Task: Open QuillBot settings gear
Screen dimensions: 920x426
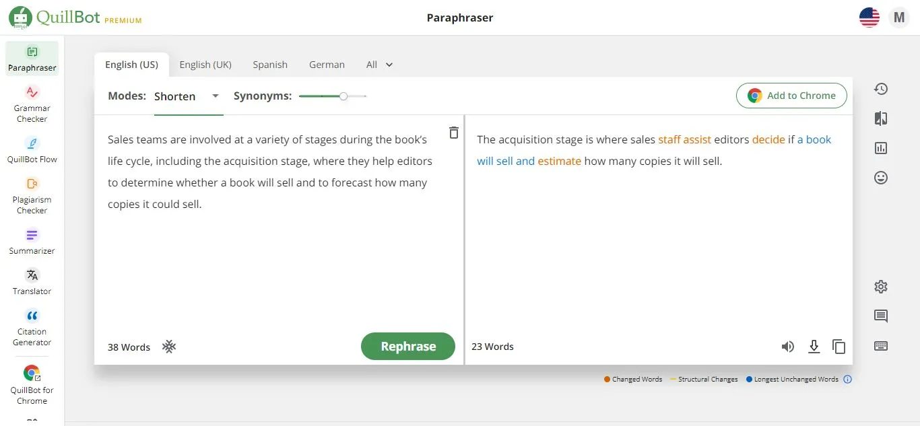Action: 880,286
